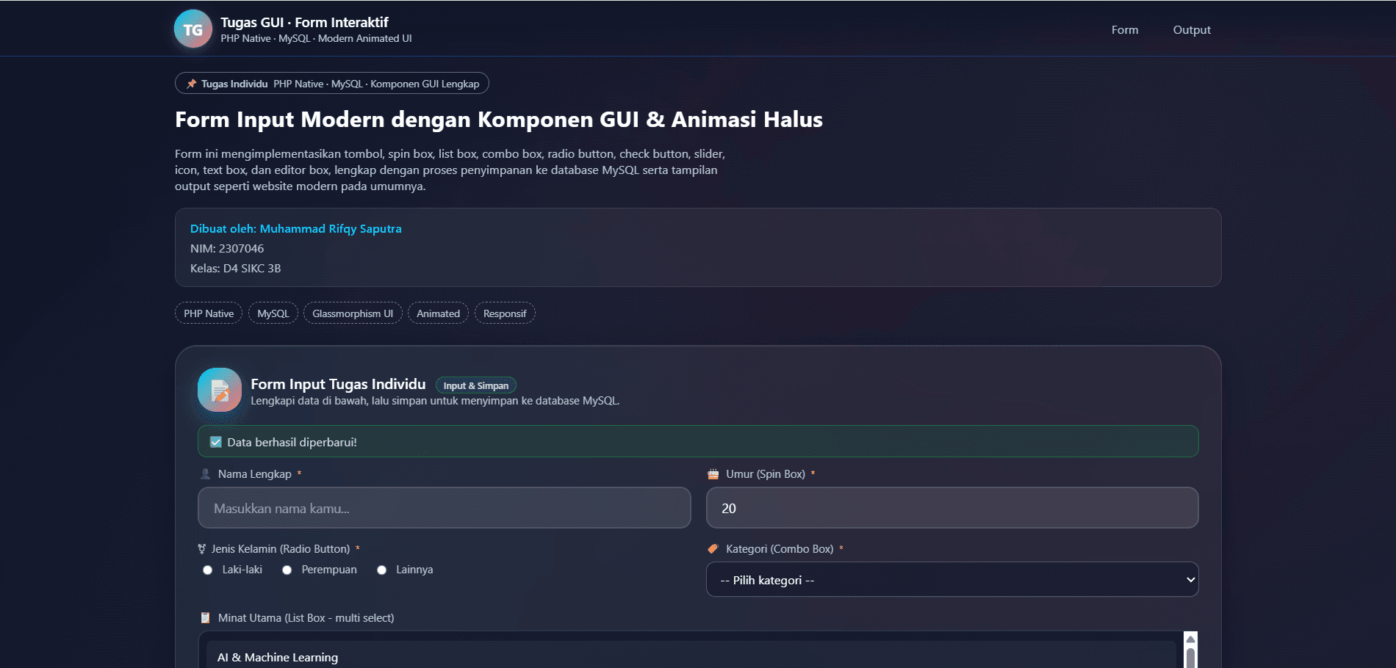Choose the Perempuan gender option

pos(287,569)
